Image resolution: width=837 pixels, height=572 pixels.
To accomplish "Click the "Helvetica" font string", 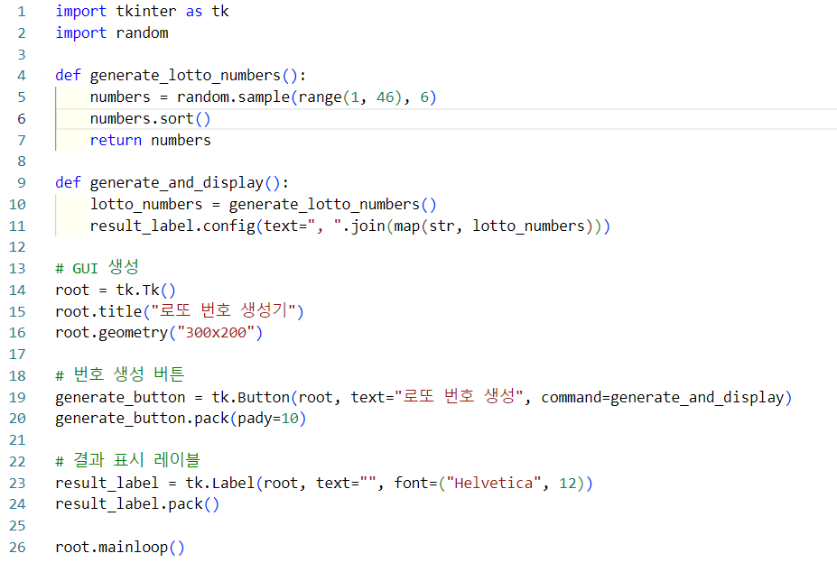I will tap(494, 484).
